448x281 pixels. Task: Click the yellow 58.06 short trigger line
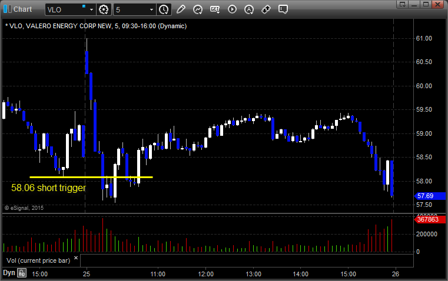click(x=91, y=177)
